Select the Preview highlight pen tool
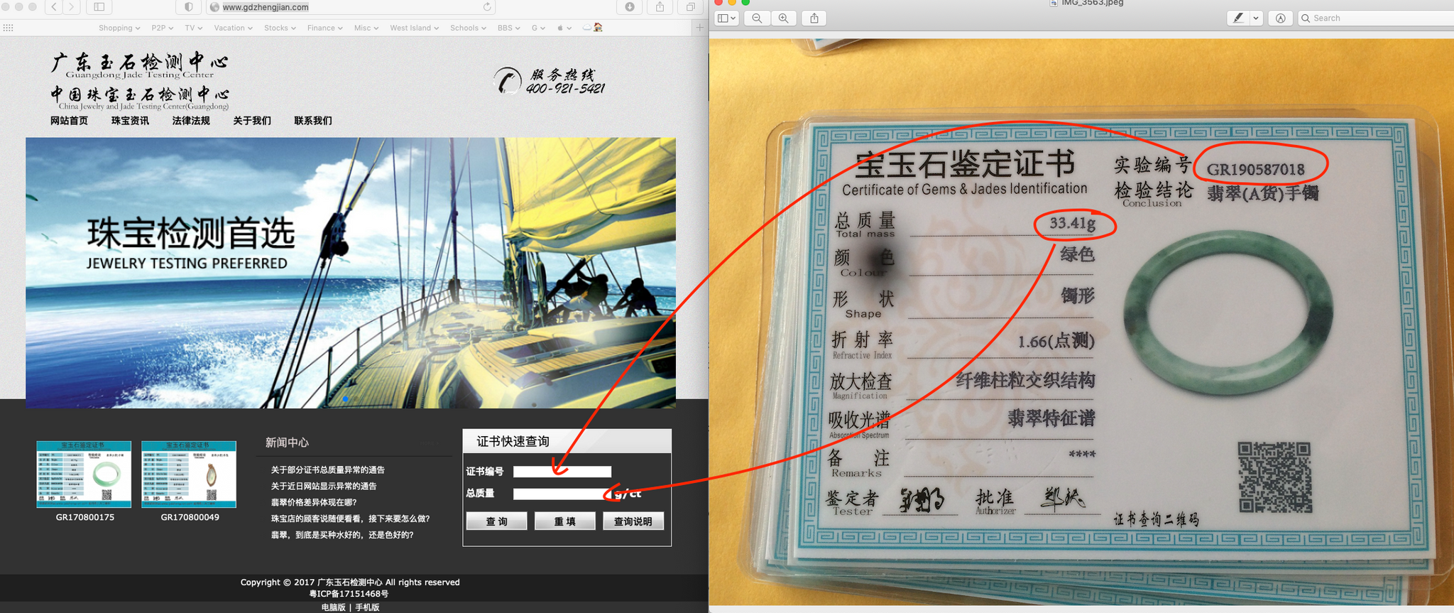 click(1239, 18)
